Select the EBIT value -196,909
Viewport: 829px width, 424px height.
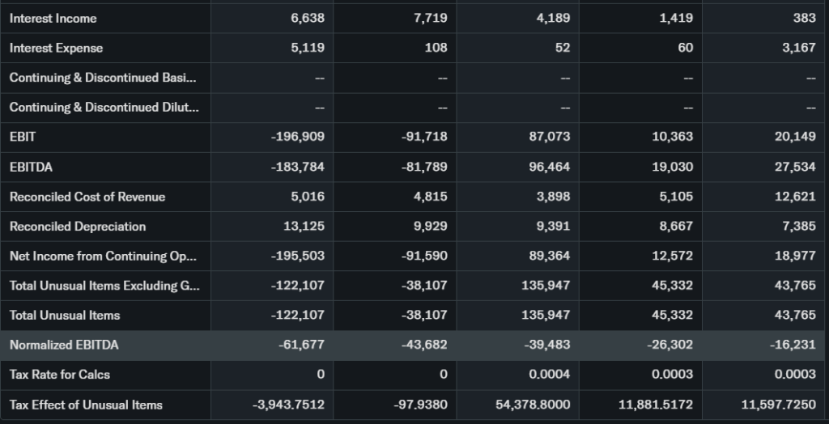pos(298,137)
